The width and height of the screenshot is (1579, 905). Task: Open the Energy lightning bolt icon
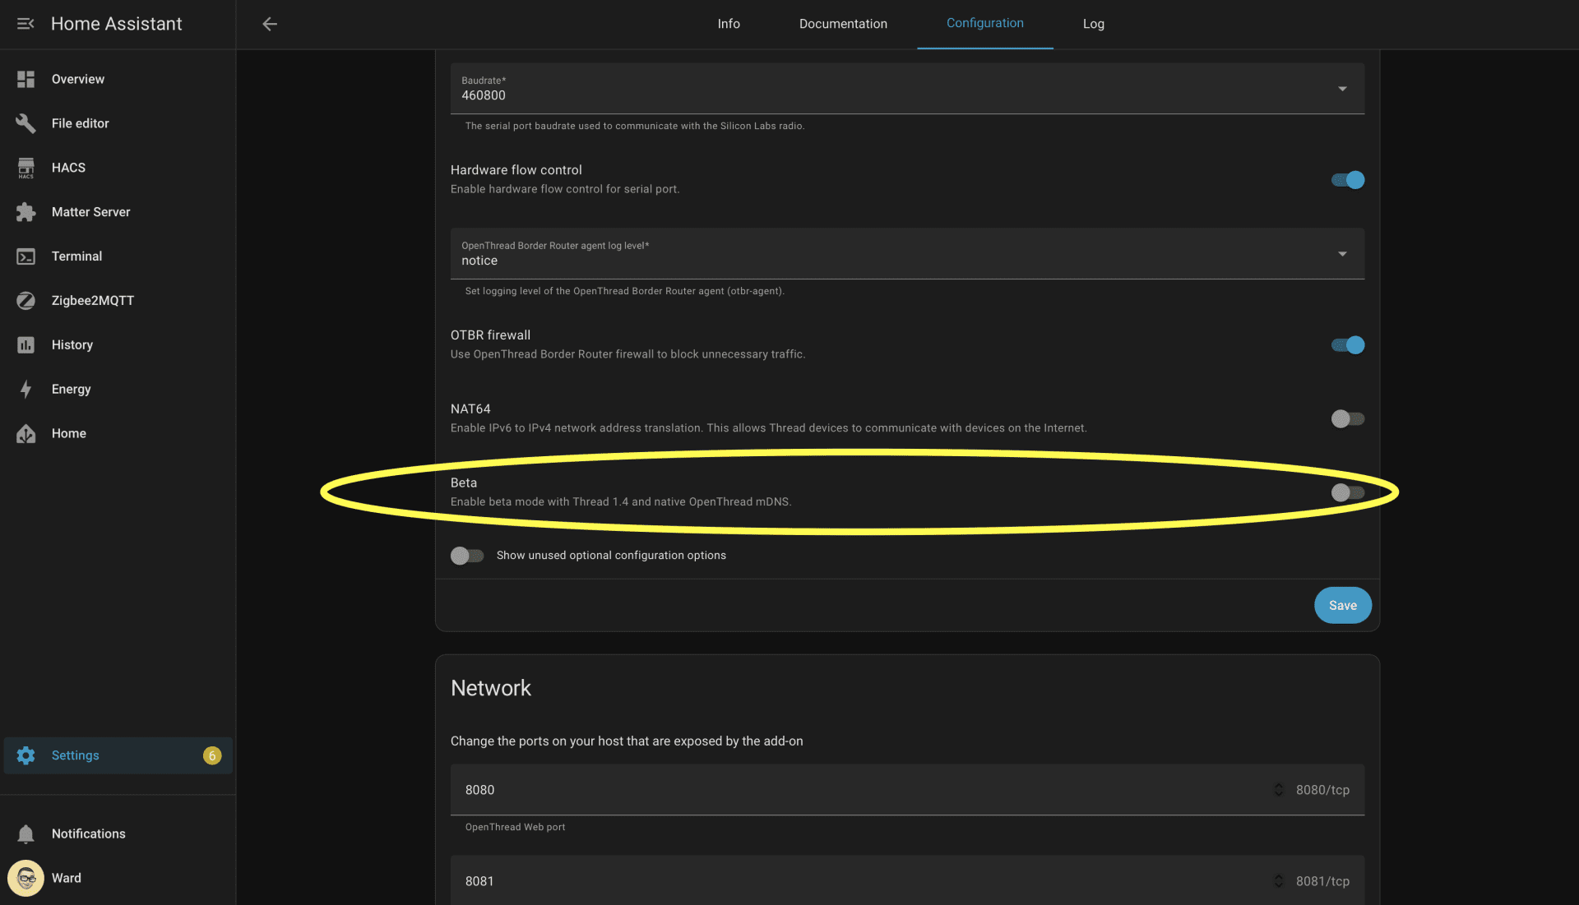point(25,390)
